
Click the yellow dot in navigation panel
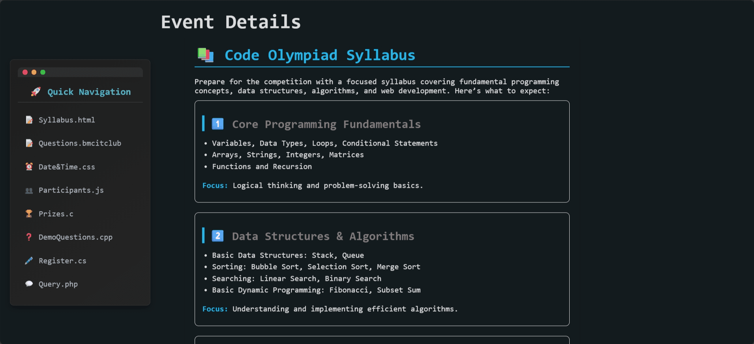[34, 72]
